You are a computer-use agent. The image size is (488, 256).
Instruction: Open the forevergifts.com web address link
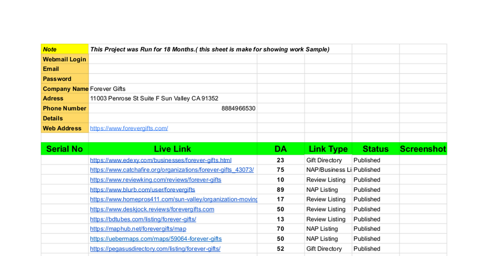tap(129, 128)
